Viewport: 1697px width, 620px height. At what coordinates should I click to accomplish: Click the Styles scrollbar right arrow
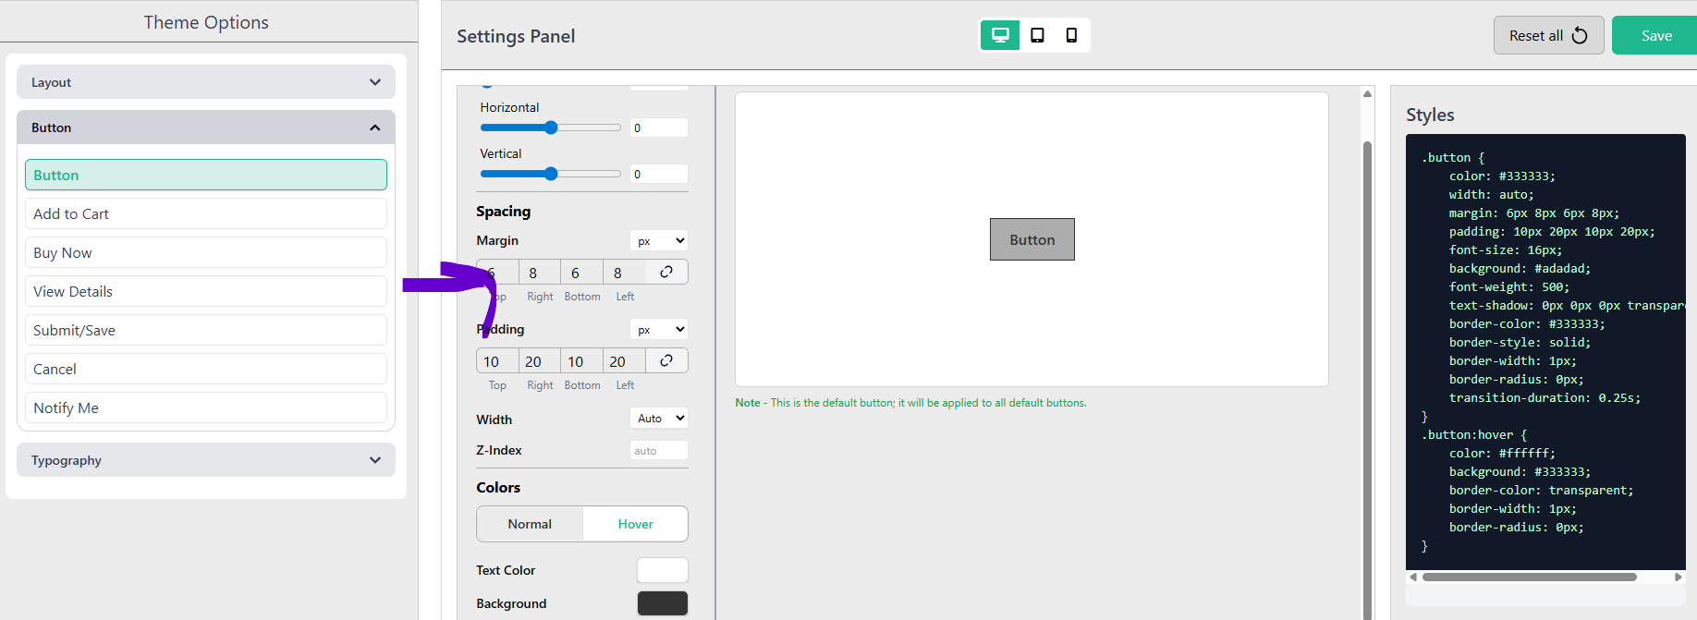(1679, 577)
